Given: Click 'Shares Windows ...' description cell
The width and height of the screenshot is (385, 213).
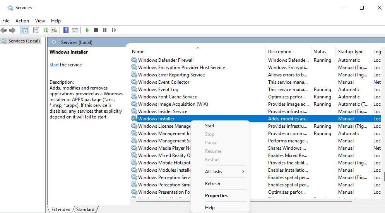Looking at the screenshot, I should tap(287, 148).
